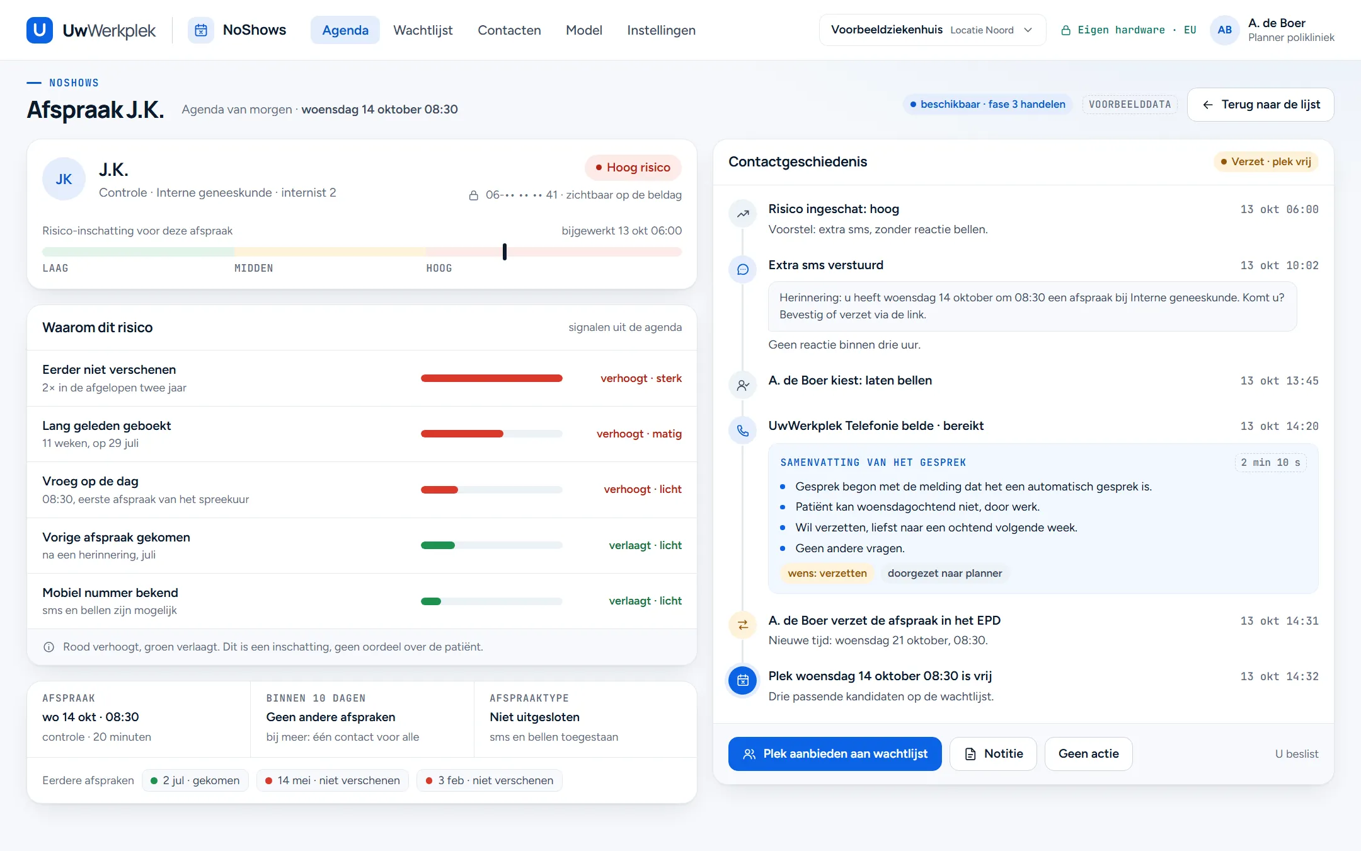Viewport: 1361px width, 851px height.
Task: Click the UwWerkplek U logo icon
Action: point(40,30)
